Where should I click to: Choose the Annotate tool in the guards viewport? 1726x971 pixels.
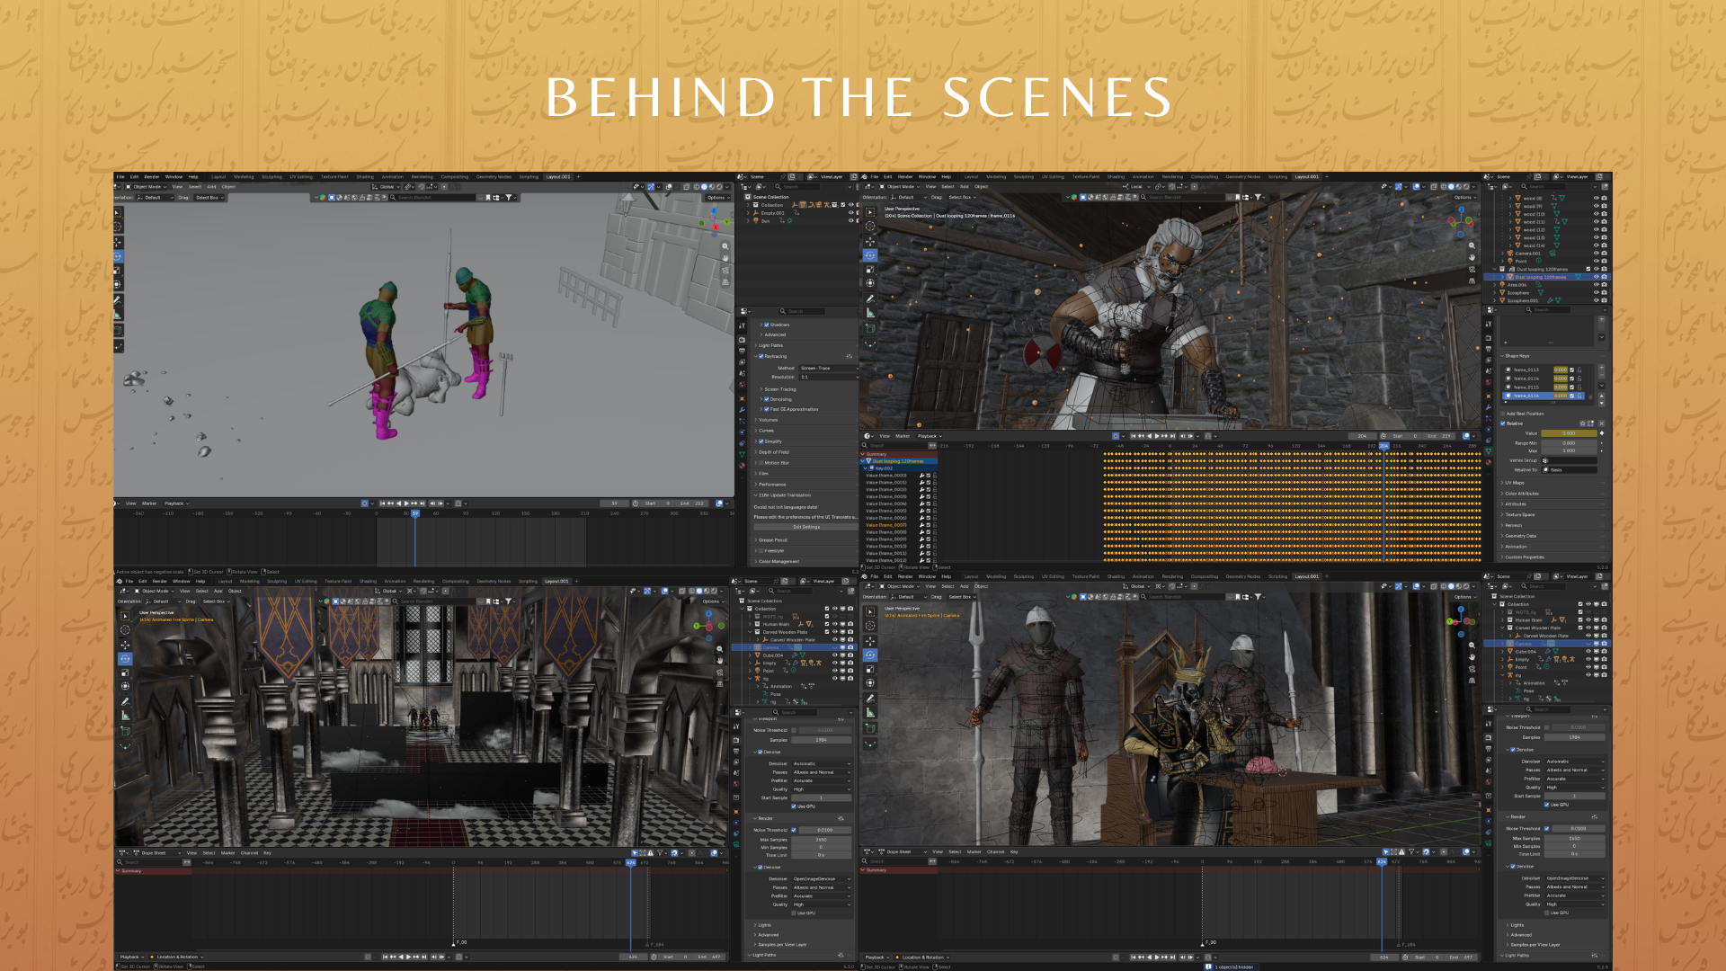pos(118,300)
